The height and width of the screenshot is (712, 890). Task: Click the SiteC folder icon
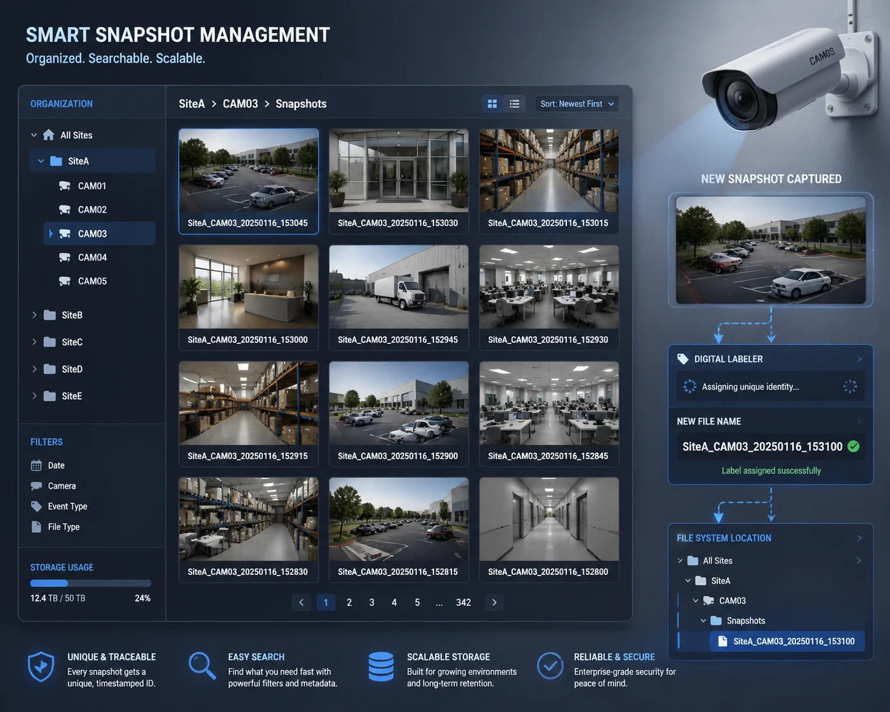[50, 341]
